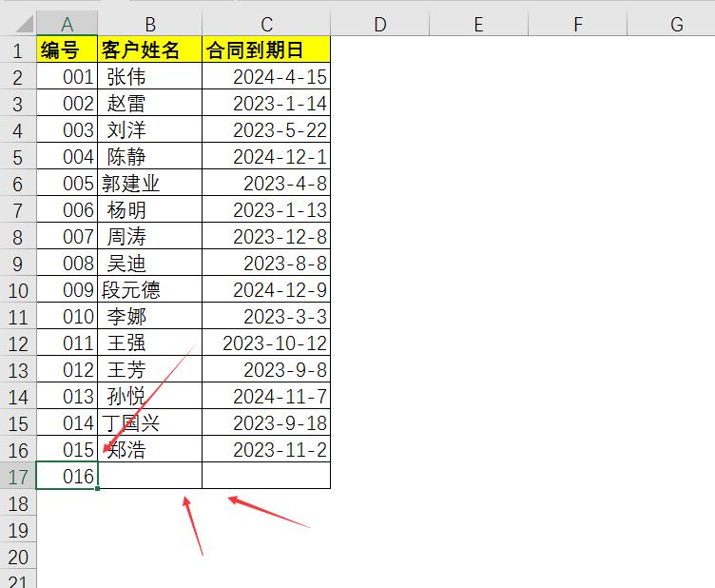Select date cell 2023-4-8
The image size is (715, 588).
coord(266,183)
